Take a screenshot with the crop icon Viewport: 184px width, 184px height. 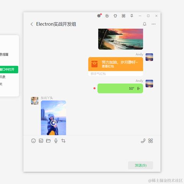(63, 141)
